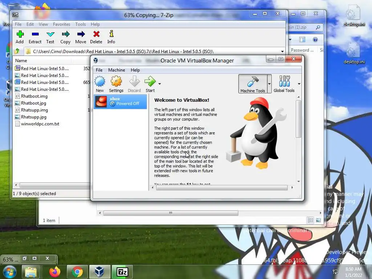Image resolution: width=372 pixels, height=279 pixels.
Task: Run Test on the archive in 7-Zip
Action: coord(50,37)
